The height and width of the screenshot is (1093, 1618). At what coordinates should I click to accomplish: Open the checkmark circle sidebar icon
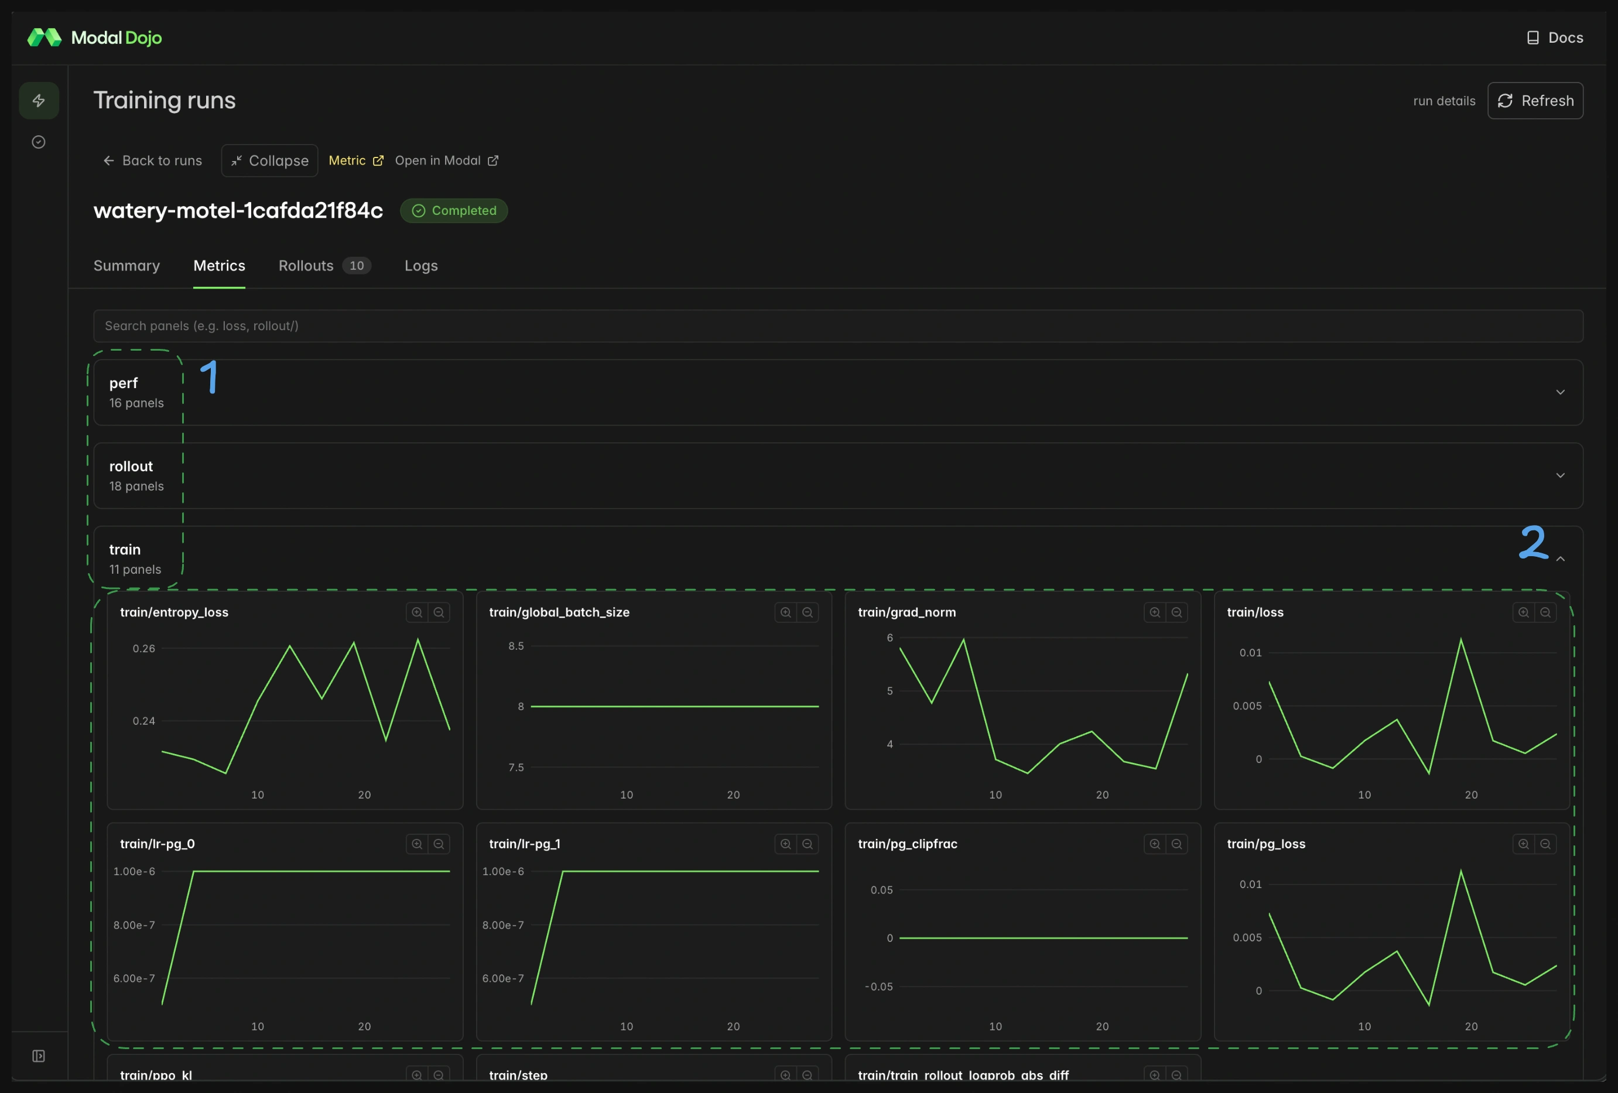(39, 142)
